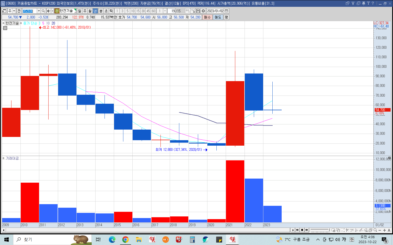Select interval preset 3
The image size is (393, 245).
point(122,11)
